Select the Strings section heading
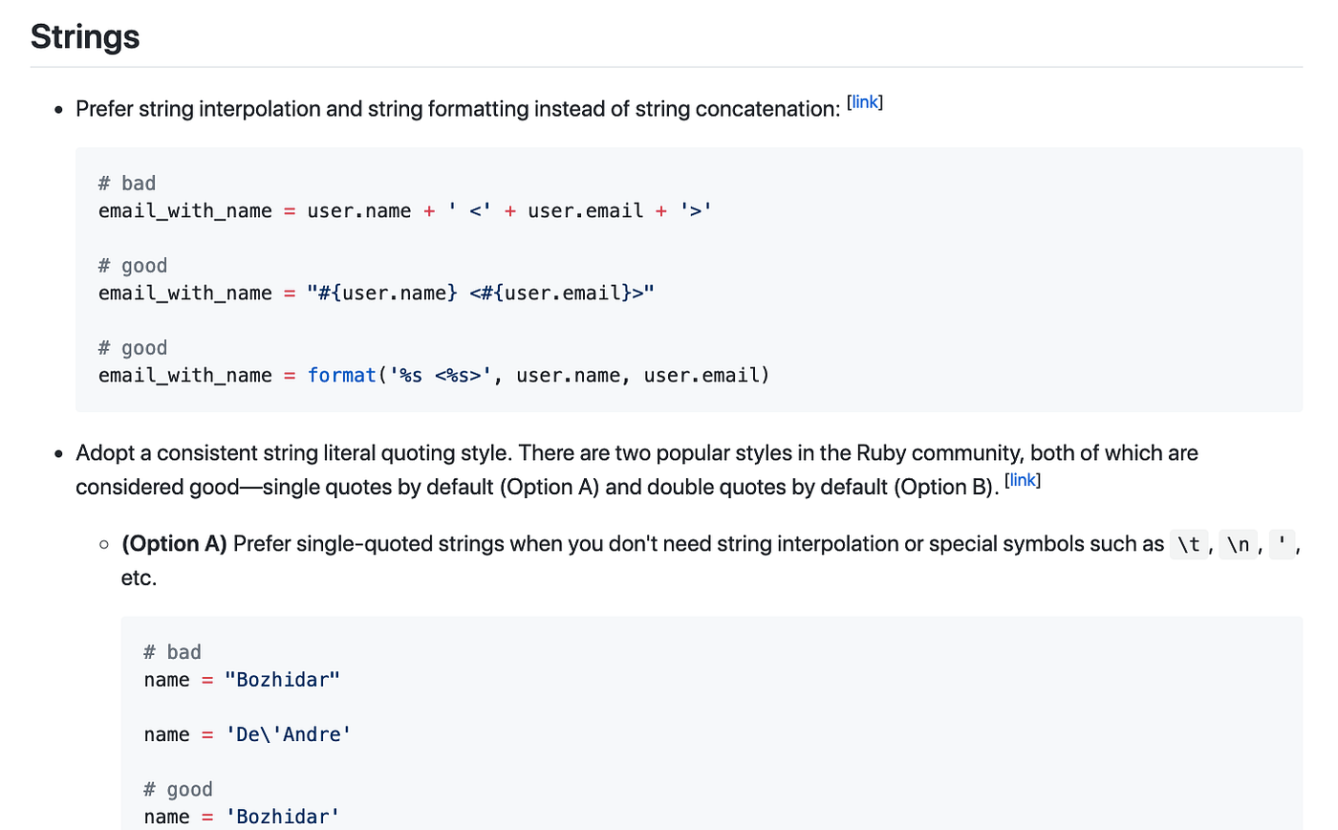The width and height of the screenshot is (1338, 830). [x=84, y=36]
